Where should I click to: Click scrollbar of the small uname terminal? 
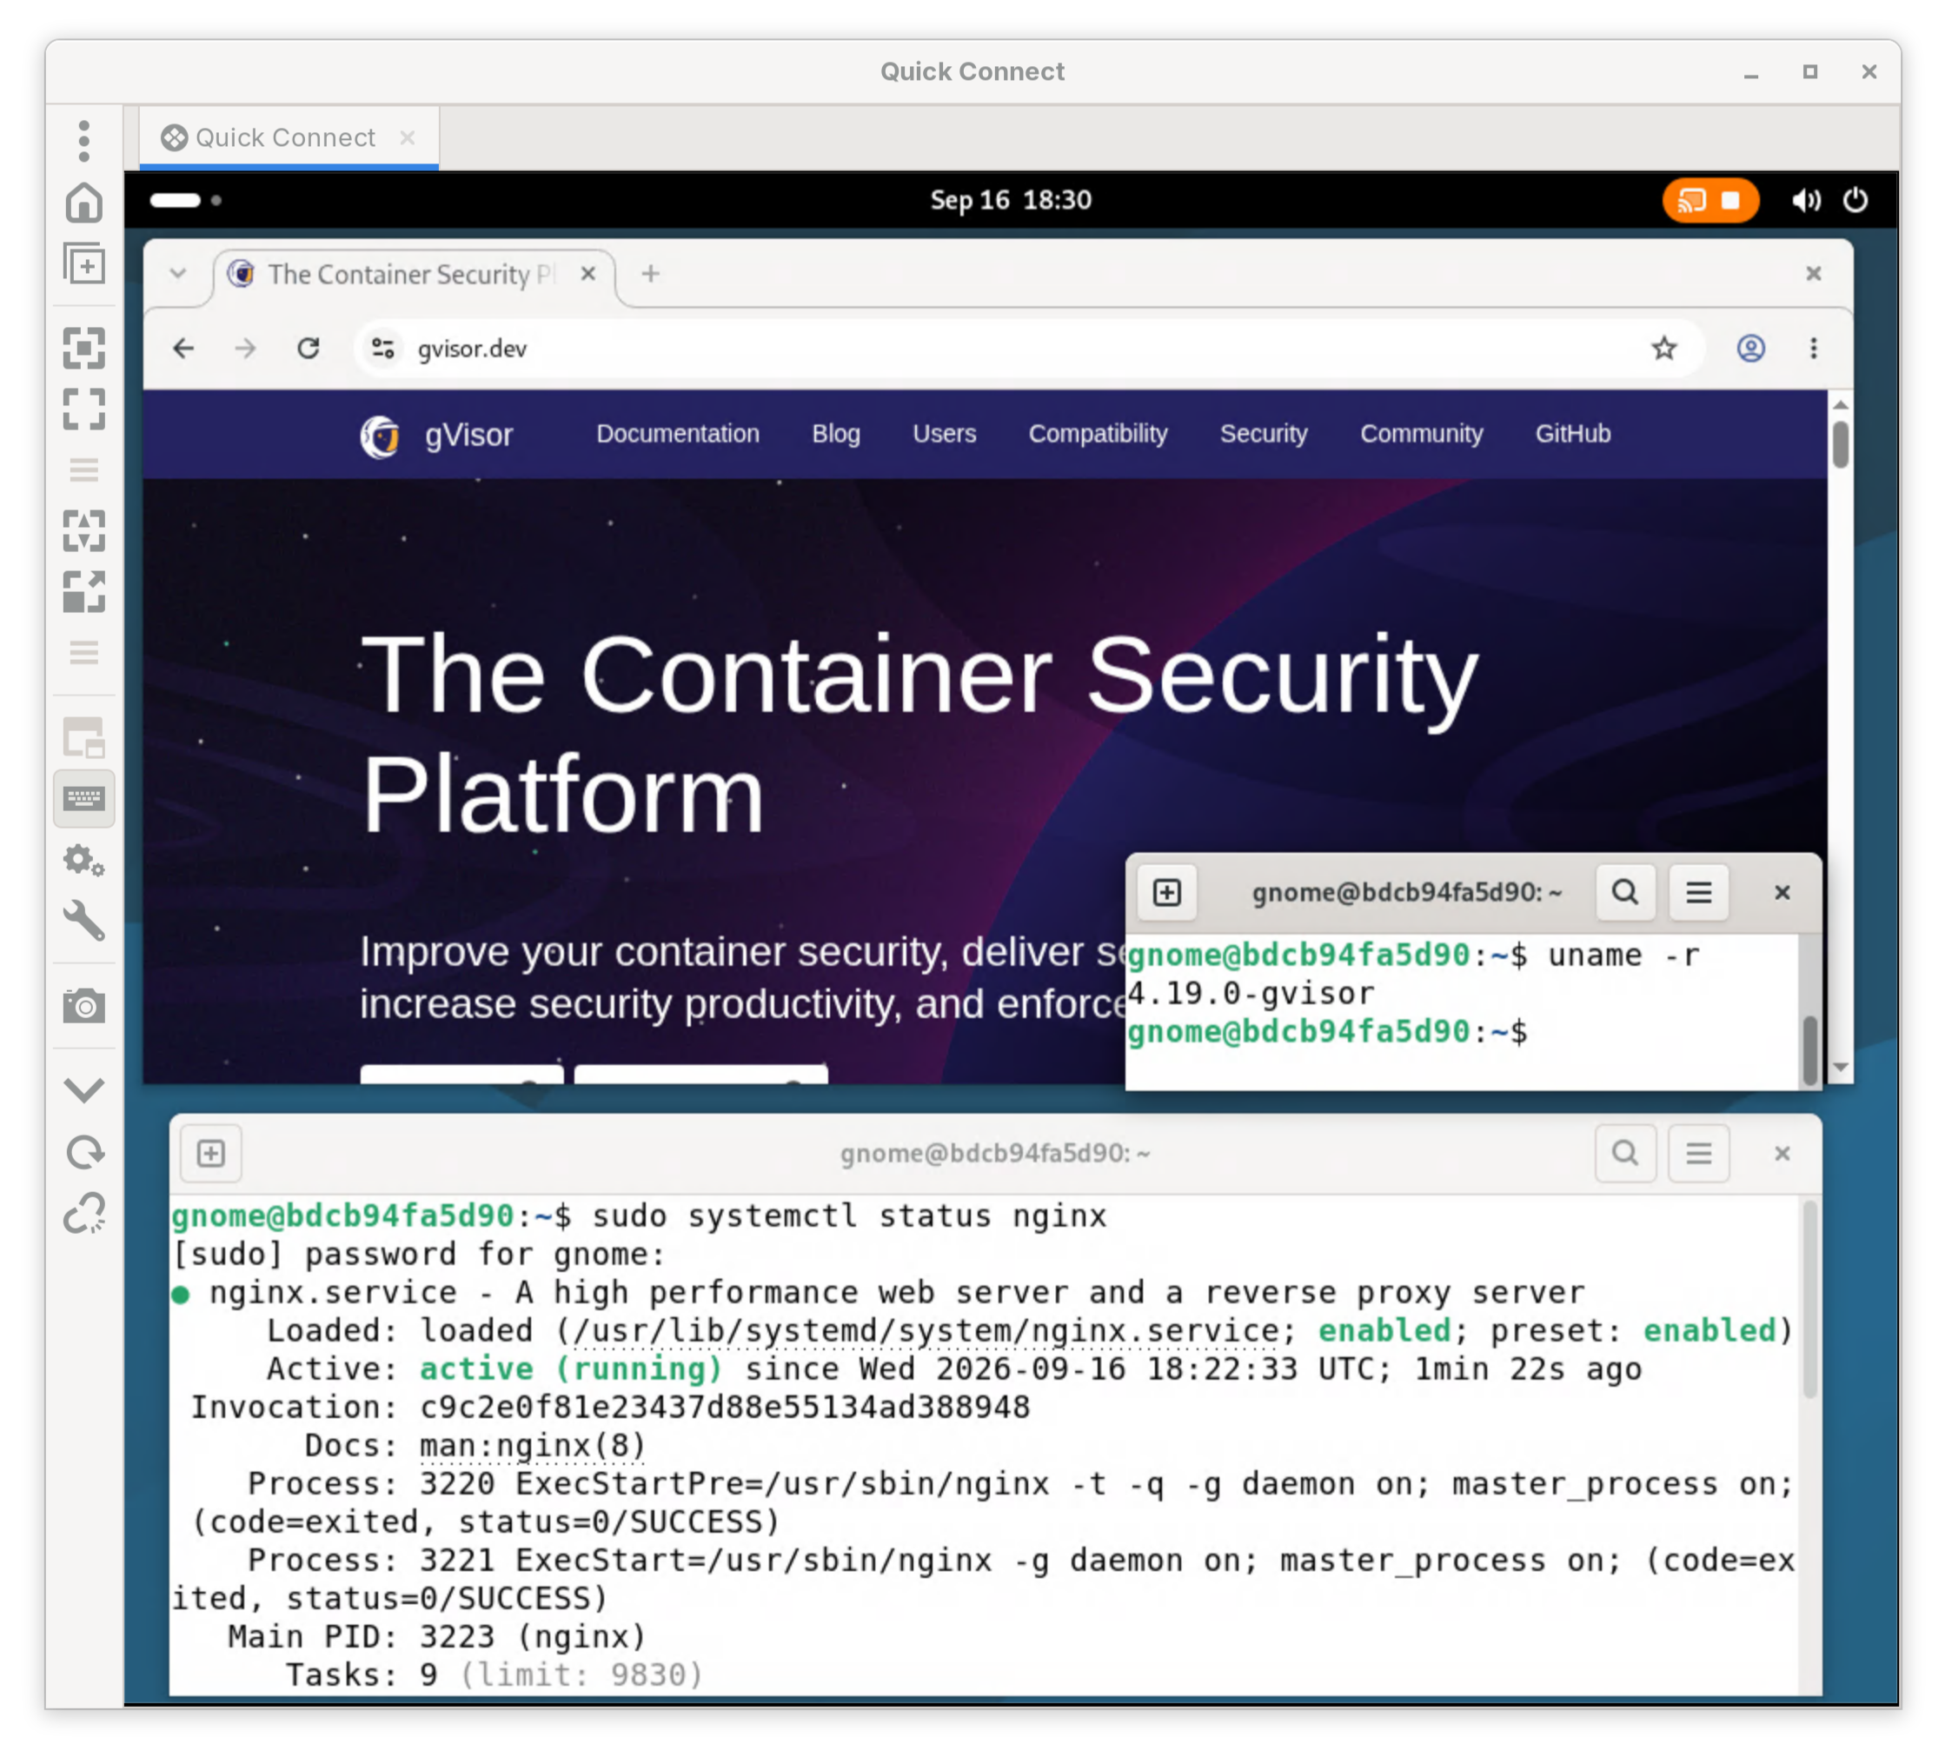tap(1810, 1049)
